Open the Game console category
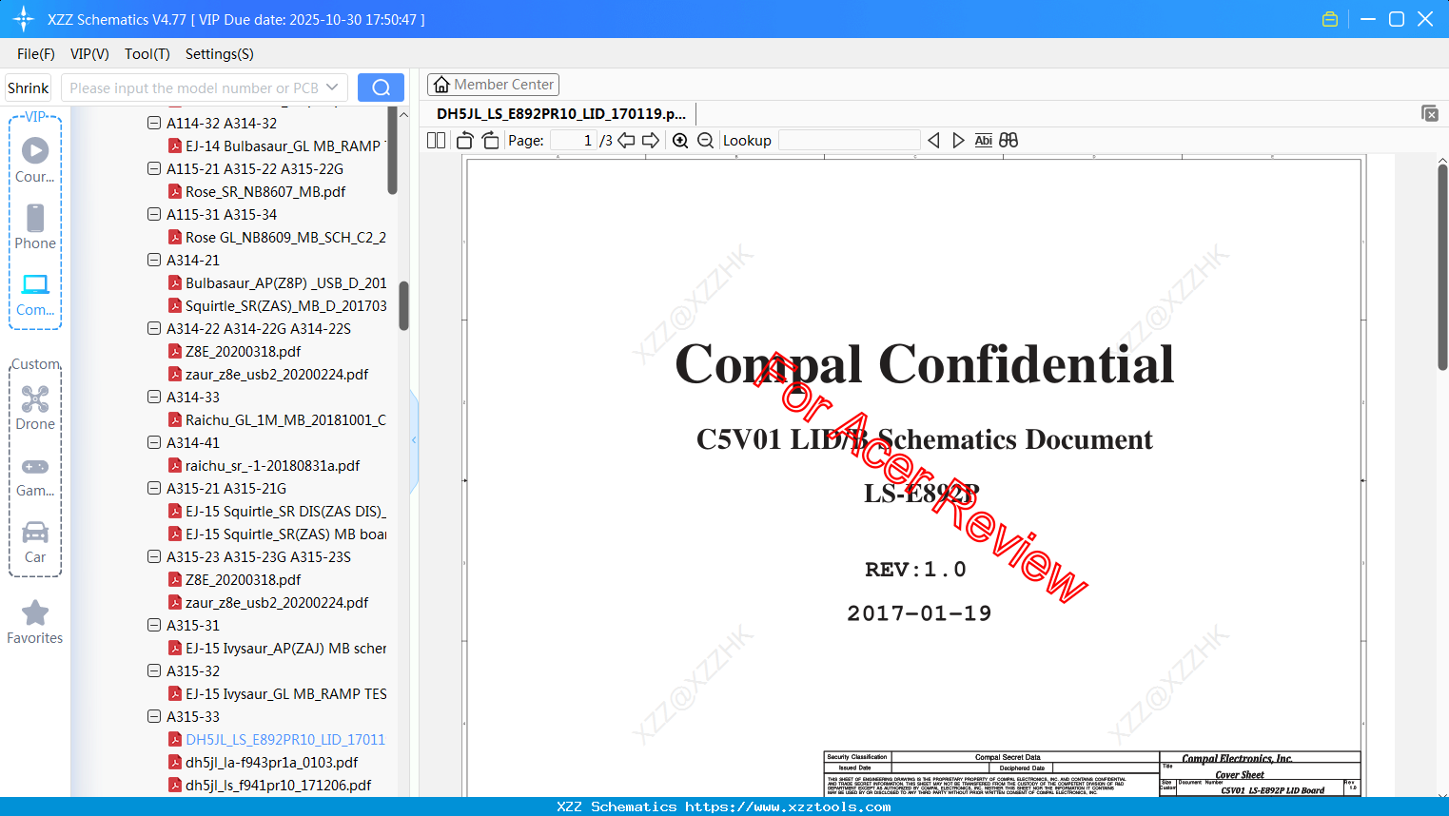 35,466
